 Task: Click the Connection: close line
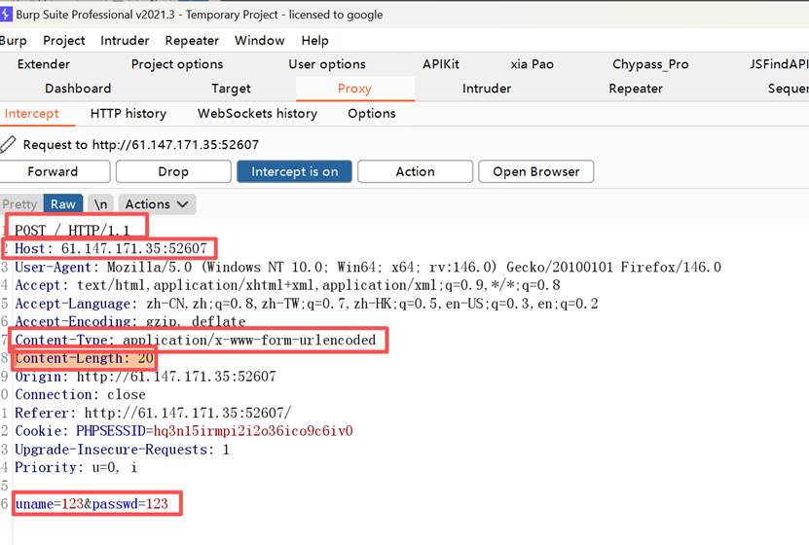tap(80, 395)
